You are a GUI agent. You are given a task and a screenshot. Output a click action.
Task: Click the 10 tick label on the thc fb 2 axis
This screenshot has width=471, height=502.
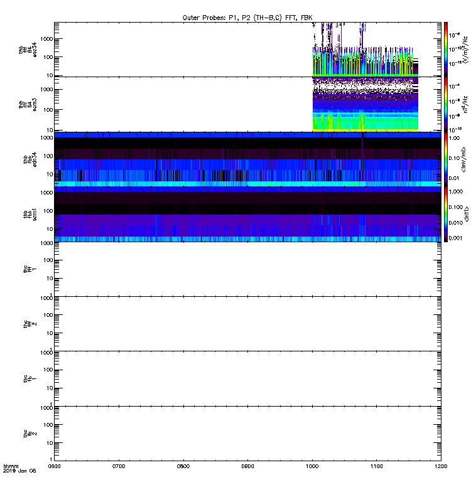click(50, 443)
